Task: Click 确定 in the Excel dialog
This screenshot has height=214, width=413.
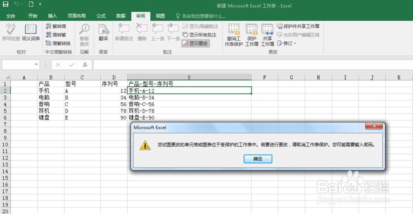Action: pyautogui.click(x=258, y=159)
